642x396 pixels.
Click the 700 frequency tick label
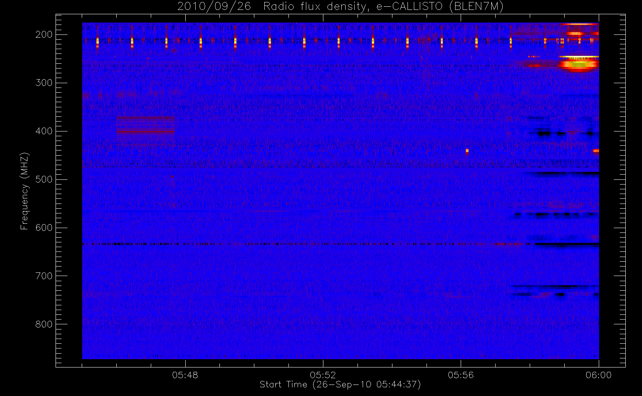44,276
